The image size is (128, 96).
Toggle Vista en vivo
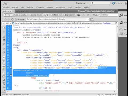[57, 15]
